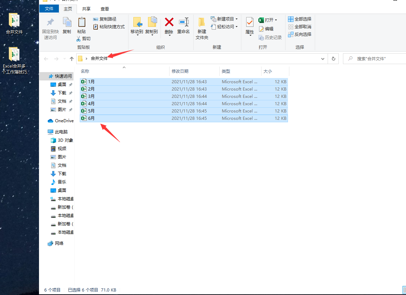Click the red Delete X icon
This screenshot has width=406, height=295.
click(169, 22)
